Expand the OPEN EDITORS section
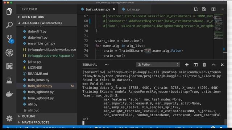Screen dimensions: 232x130 [46, 17]
